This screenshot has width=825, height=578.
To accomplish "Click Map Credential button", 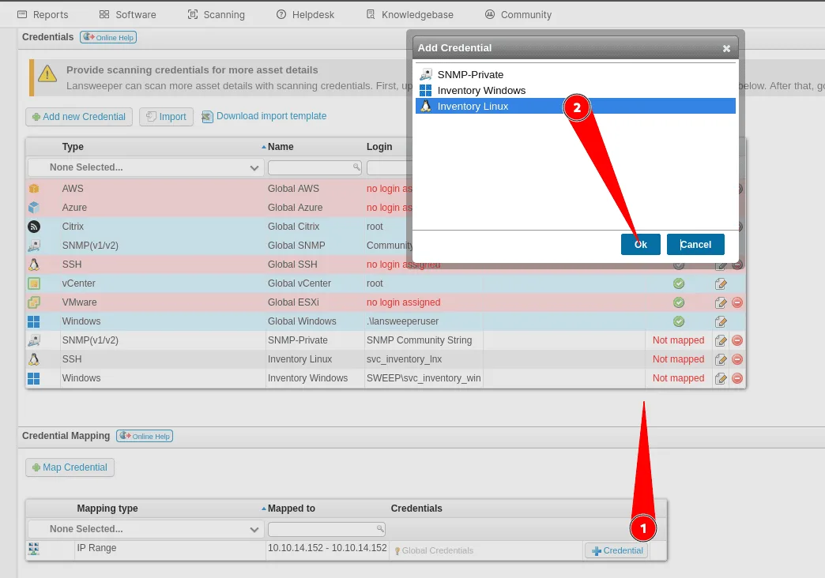I will click(70, 467).
